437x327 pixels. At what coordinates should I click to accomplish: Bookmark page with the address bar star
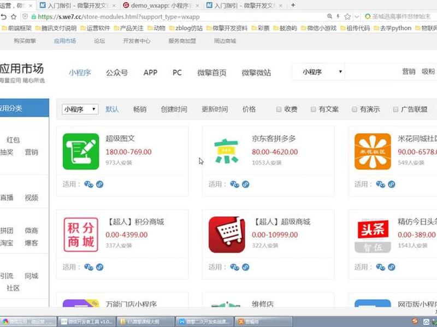[x=347, y=17]
